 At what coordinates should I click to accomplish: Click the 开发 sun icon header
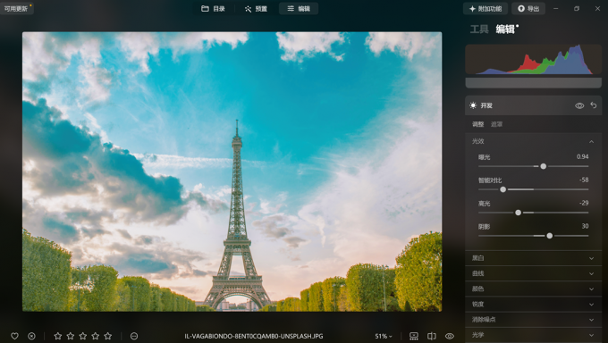pyautogui.click(x=473, y=105)
